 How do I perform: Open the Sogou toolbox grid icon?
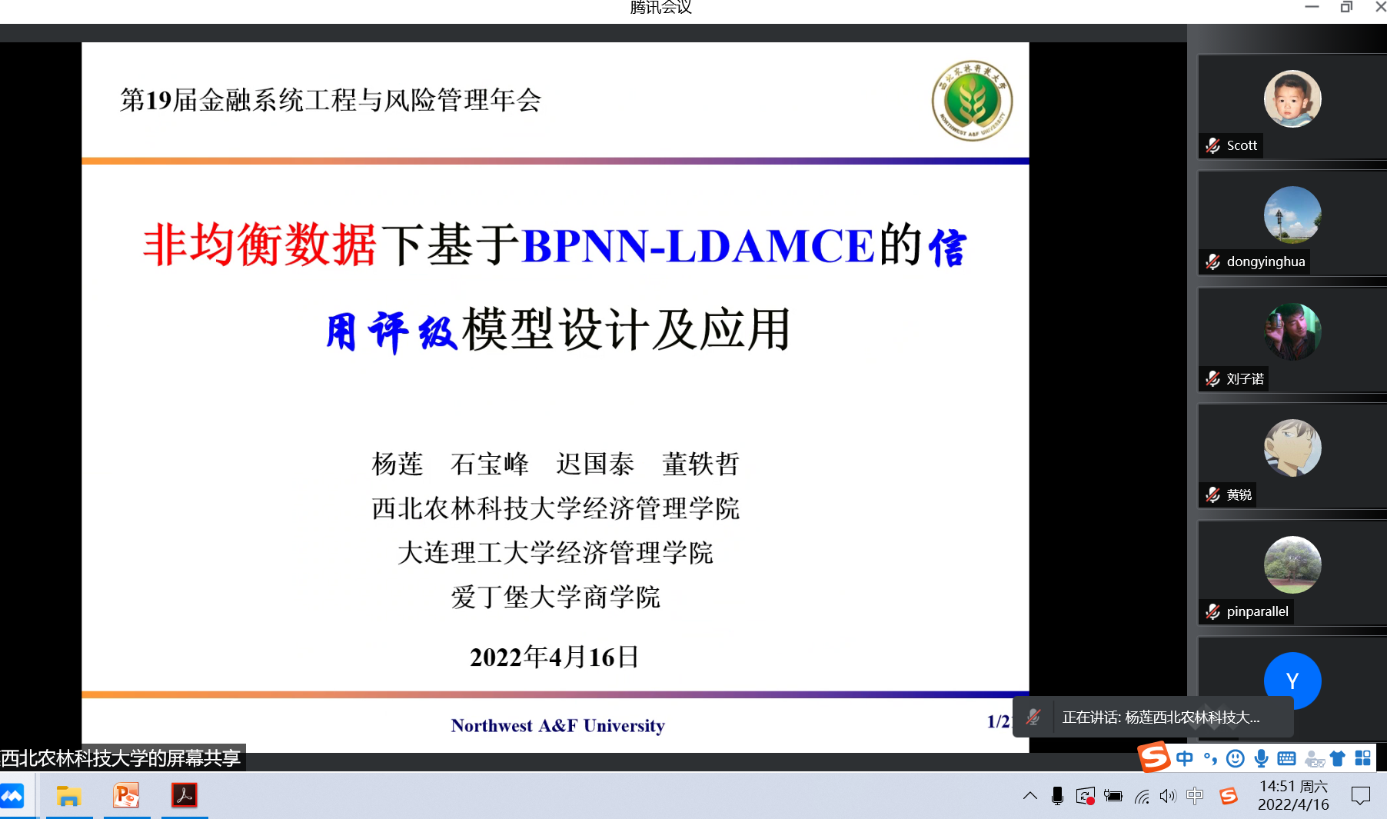(1364, 759)
